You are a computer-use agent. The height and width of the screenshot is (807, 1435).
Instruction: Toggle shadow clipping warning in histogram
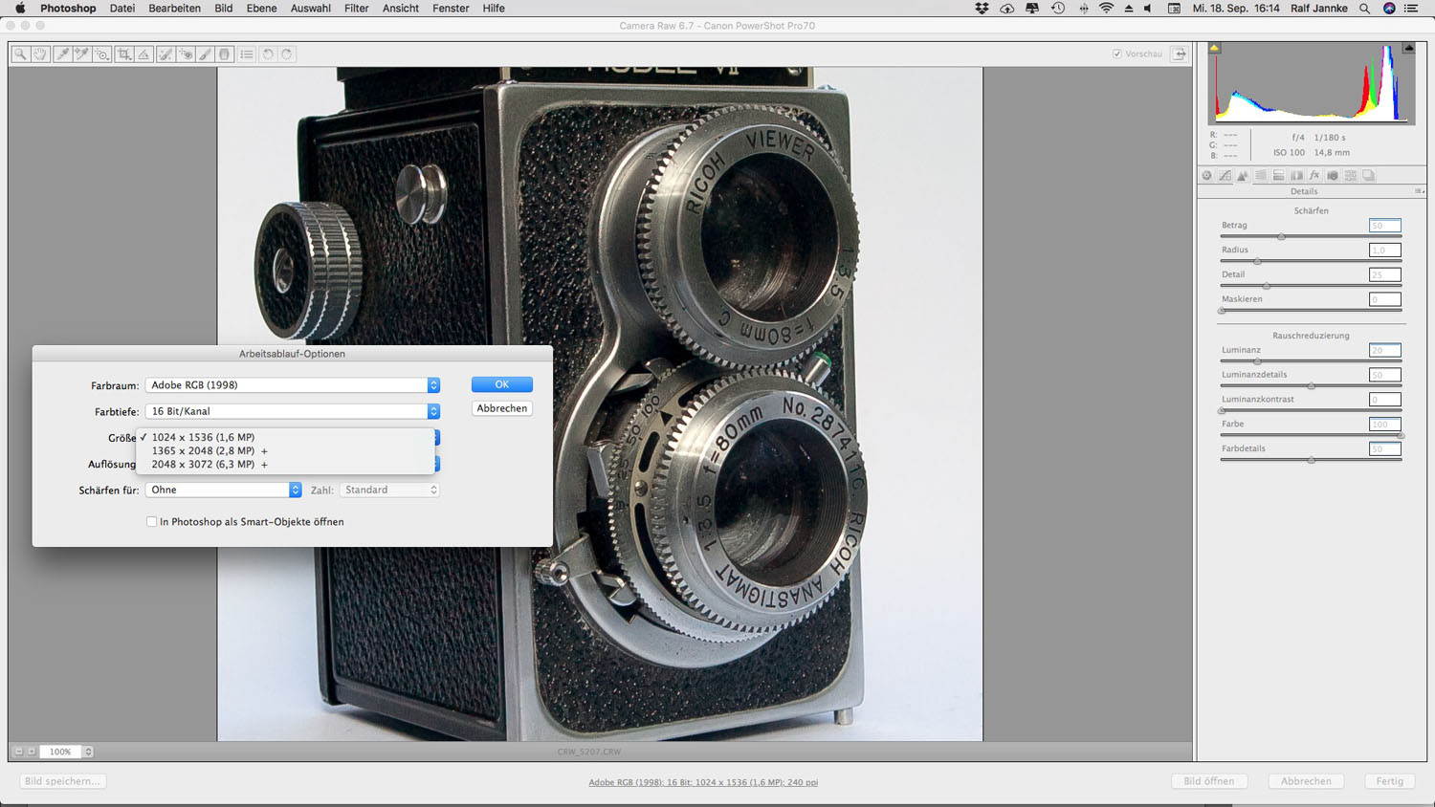point(1214,47)
